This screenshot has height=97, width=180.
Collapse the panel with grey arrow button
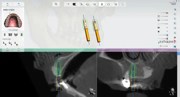[x=178, y=50]
